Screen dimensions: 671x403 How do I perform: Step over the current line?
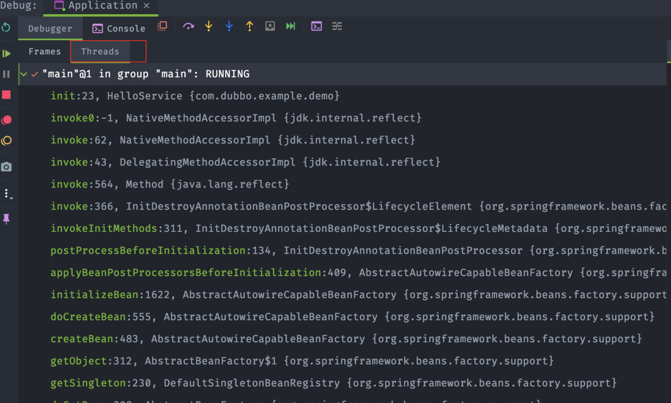(x=188, y=26)
